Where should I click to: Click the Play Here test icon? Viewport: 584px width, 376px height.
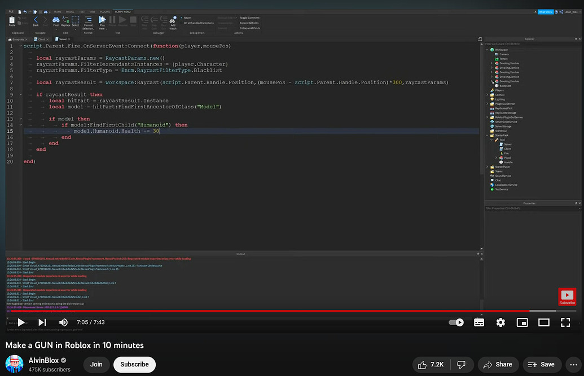(102, 21)
